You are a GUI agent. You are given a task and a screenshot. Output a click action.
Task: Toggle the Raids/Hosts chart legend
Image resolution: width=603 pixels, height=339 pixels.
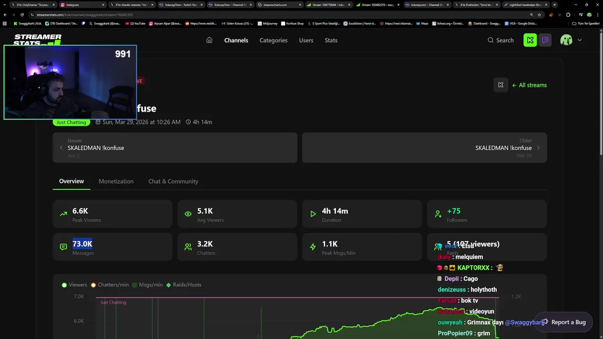(184, 285)
